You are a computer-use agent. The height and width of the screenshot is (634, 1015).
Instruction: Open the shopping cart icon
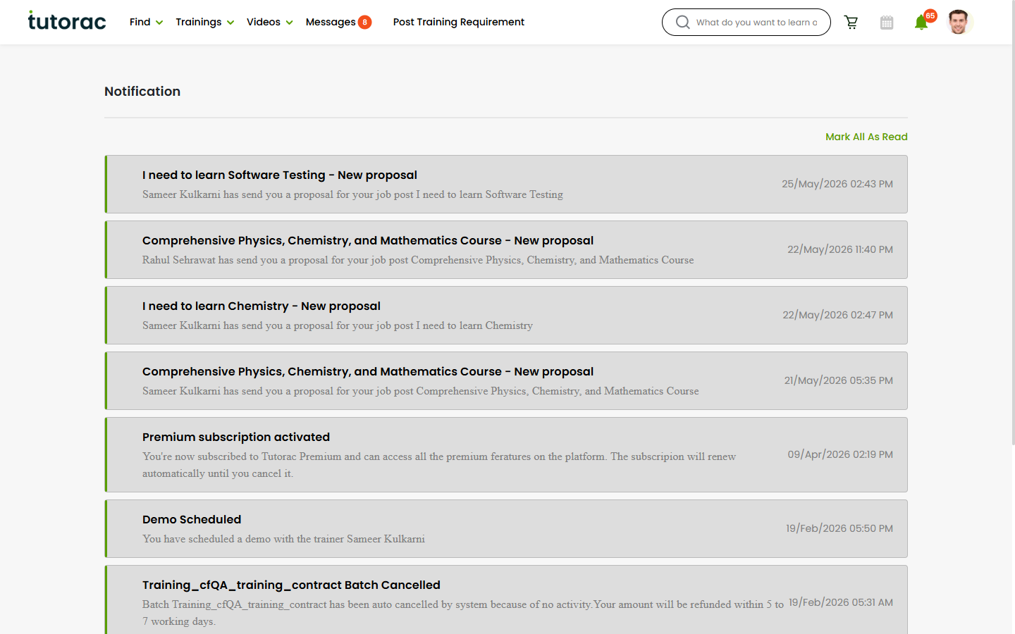pyautogui.click(x=851, y=23)
